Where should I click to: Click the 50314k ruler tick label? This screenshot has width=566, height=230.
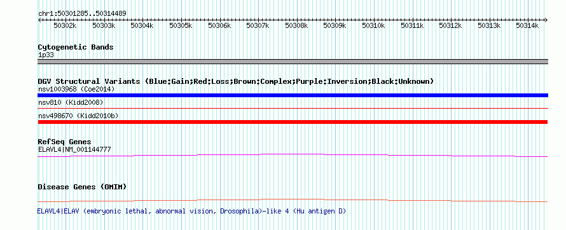point(527,25)
